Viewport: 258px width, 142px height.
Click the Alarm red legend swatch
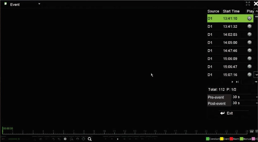click(x=231, y=139)
